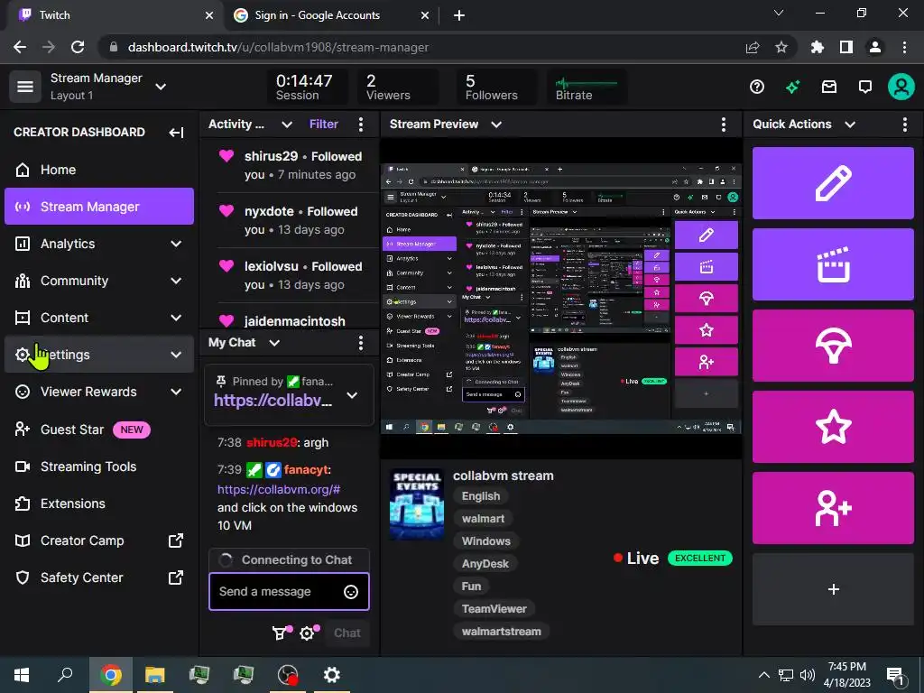Click the shirus29 Followed activity entry
This screenshot has width=924, height=693.
298,165
